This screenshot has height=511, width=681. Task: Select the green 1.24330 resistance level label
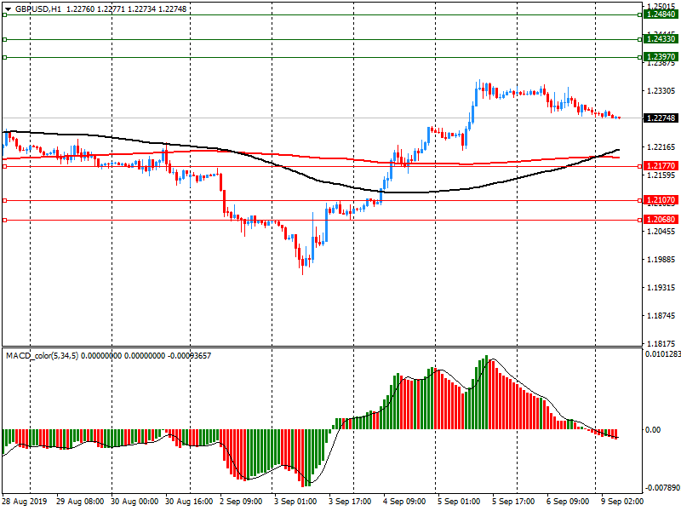(661, 39)
